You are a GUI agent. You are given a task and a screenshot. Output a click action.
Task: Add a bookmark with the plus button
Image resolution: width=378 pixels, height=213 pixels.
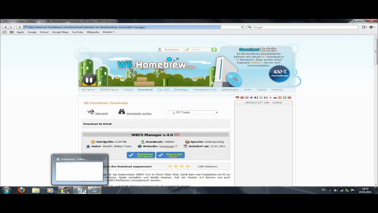click(x=19, y=27)
